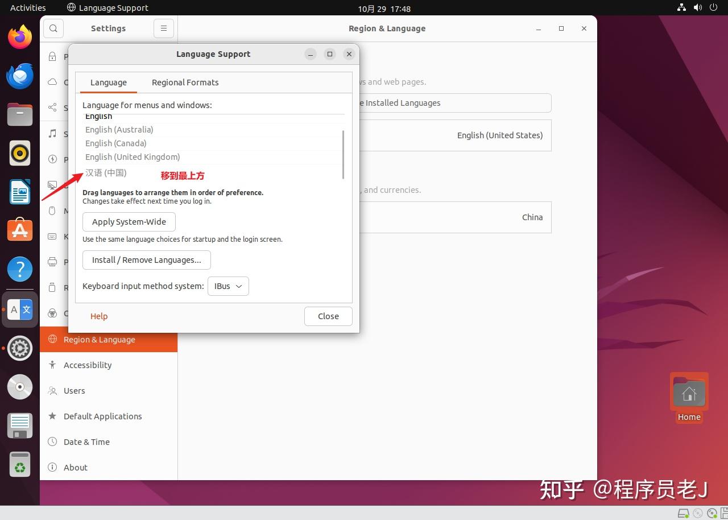Screen dimensions: 728x520
Task: Open Ubuntu Software from the dock
Action: pos(19,230)
